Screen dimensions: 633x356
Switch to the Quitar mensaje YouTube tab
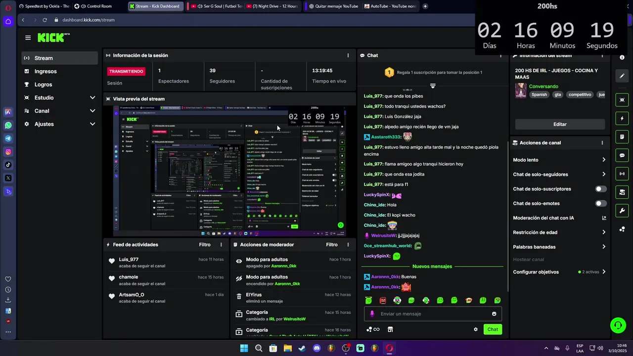point(333,6)
